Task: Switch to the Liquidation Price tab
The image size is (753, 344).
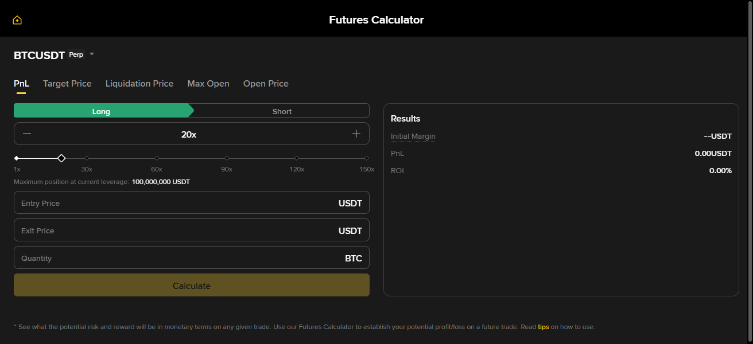Action: click(139, 83)
